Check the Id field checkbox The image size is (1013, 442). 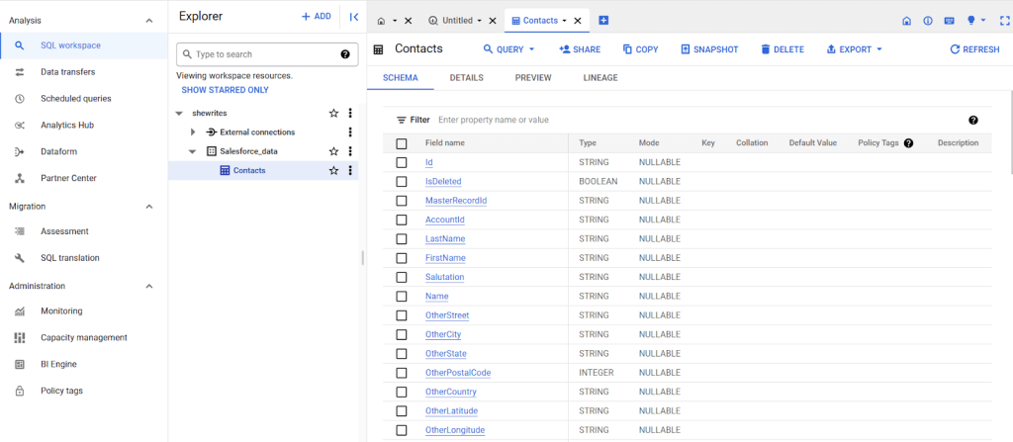402,162
